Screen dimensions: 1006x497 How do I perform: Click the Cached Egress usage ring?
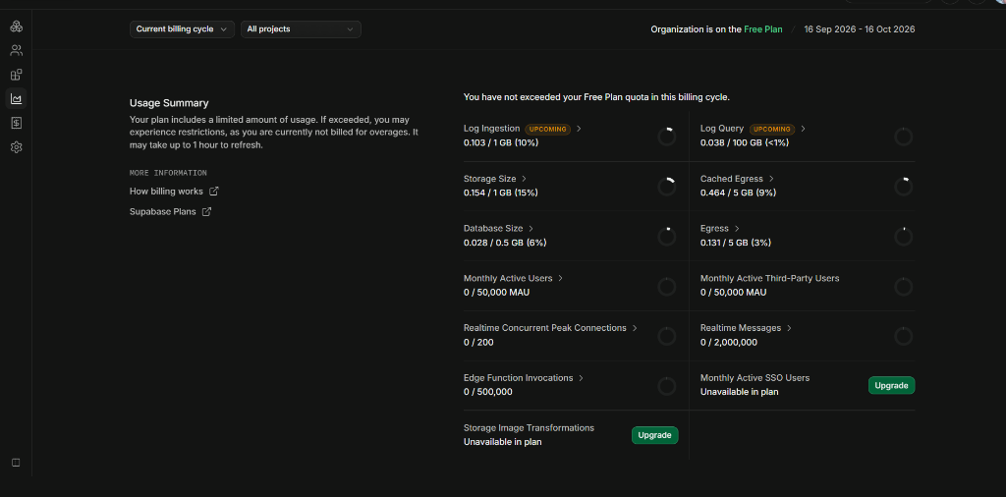tap(904, 186)
